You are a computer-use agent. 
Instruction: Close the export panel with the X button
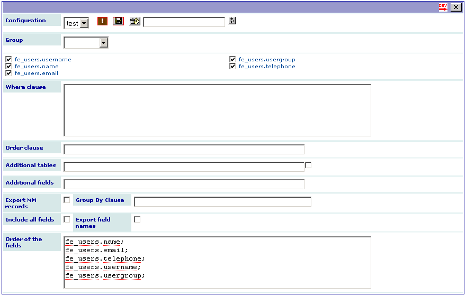(456, 7)
